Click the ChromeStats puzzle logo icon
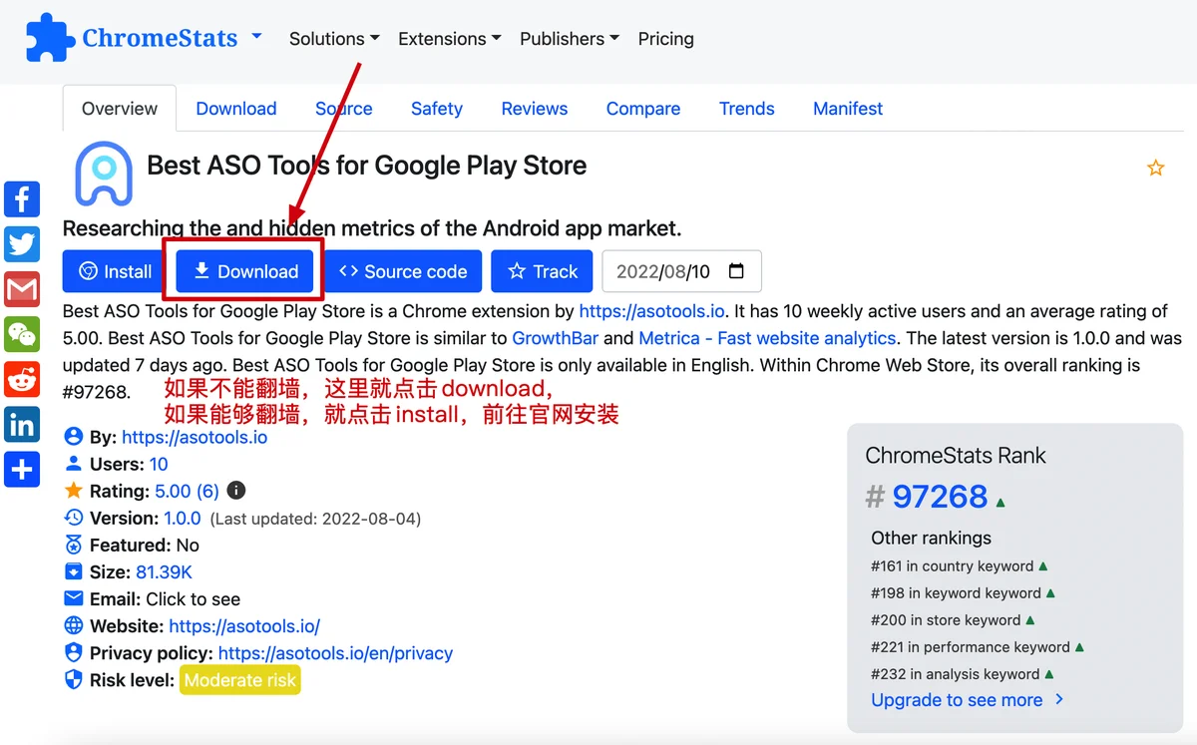Screen dimensions: 1197x745 pos(50,38)
